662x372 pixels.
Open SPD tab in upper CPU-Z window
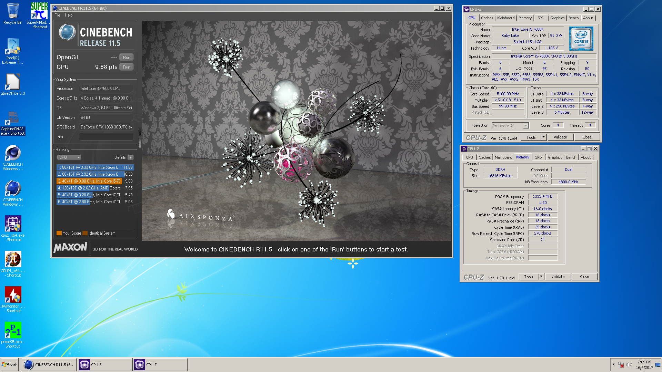[541, 18]
